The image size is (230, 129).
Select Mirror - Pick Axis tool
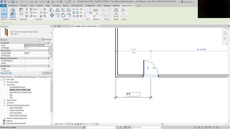pyautogui.click(x=63, y=10)
